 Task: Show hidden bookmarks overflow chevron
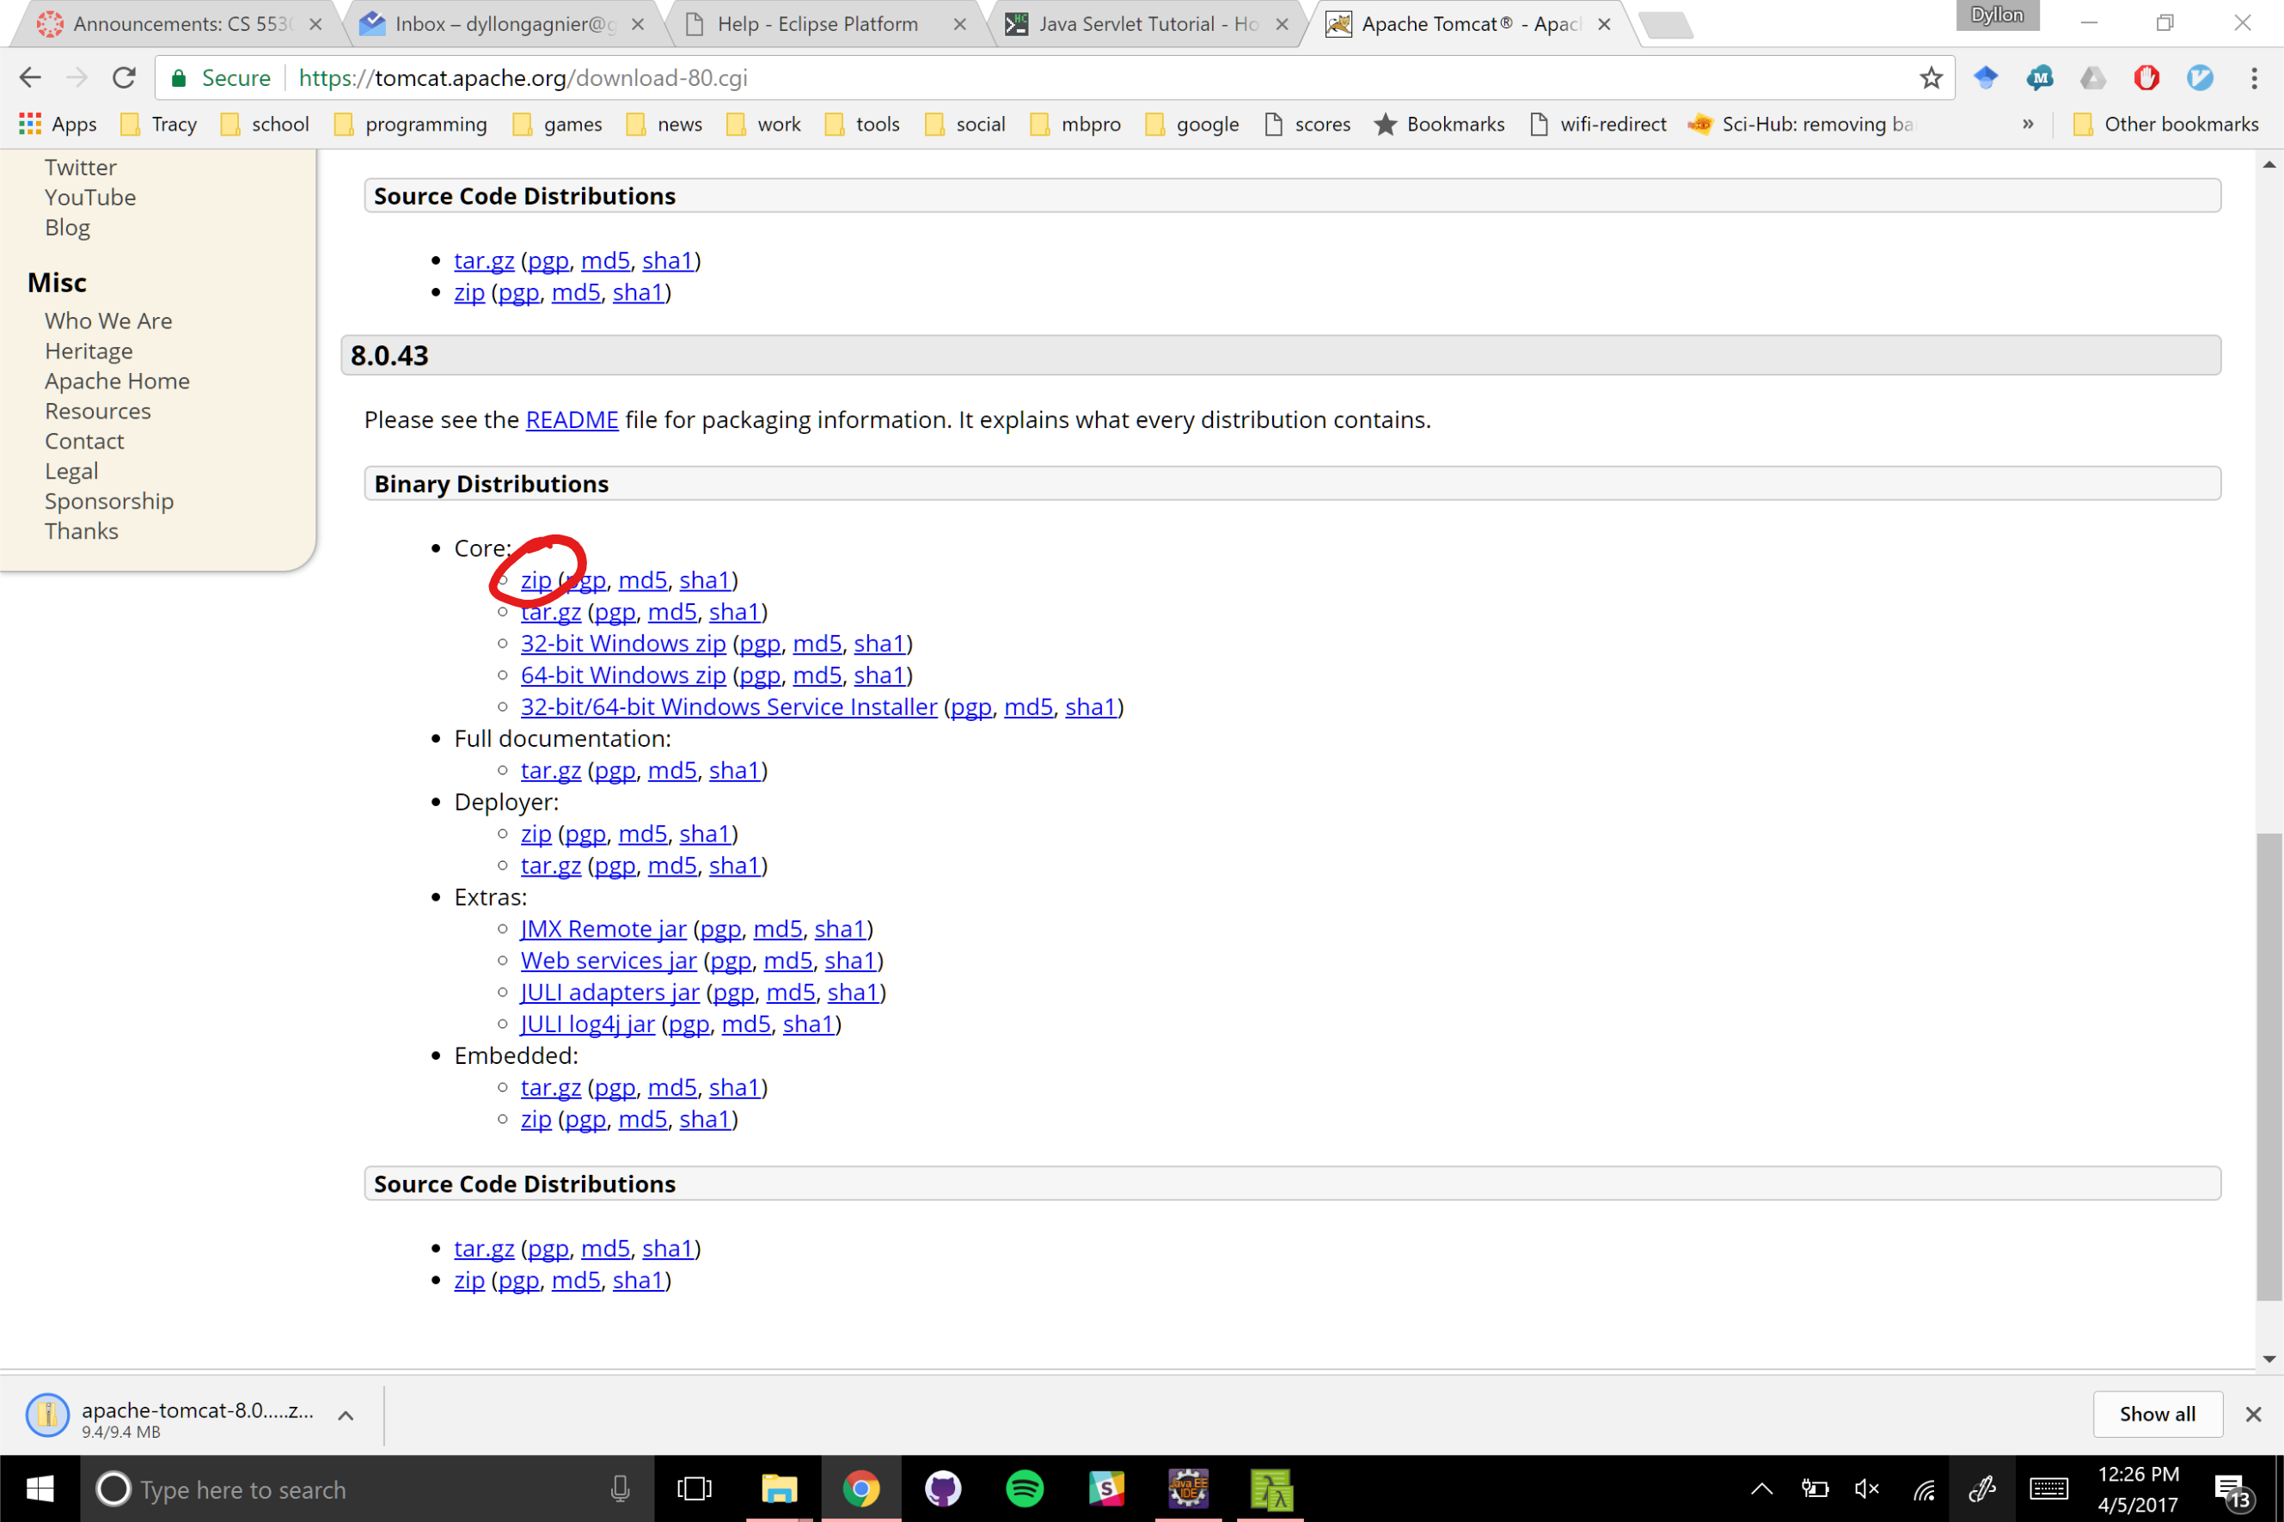point(2028,125)
